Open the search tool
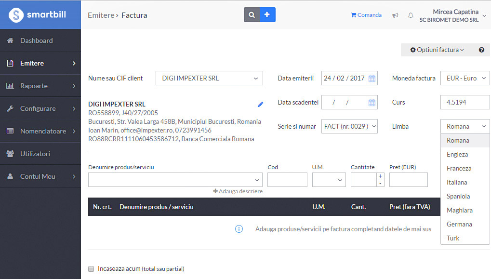 pos(252,14)
